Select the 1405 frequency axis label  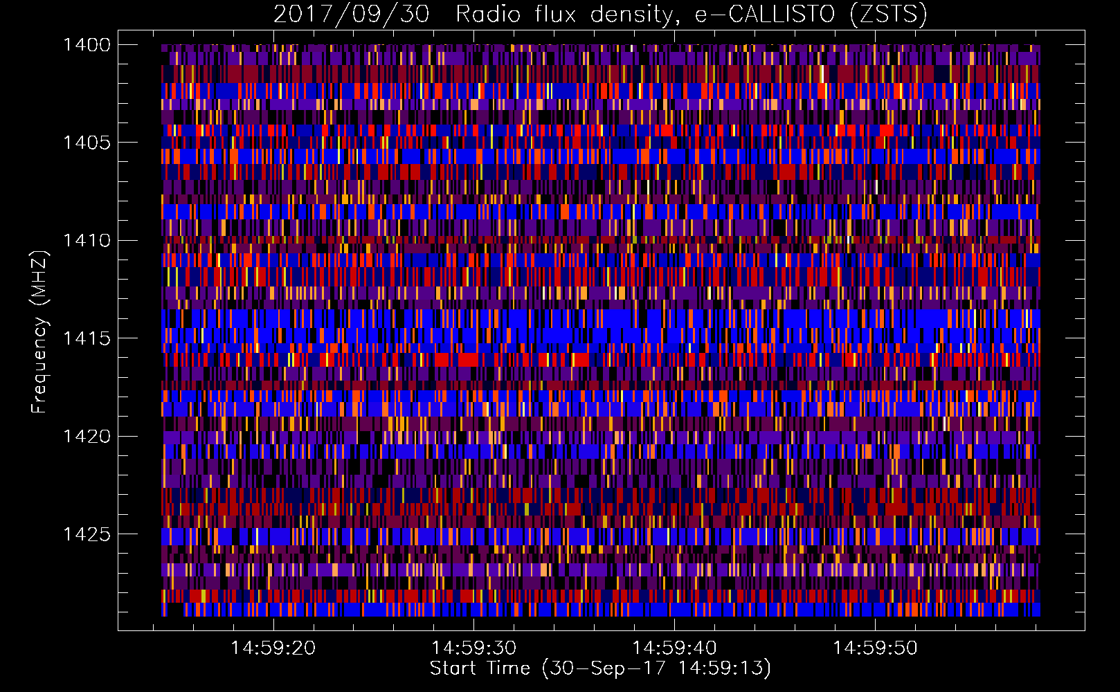(87, 143)
